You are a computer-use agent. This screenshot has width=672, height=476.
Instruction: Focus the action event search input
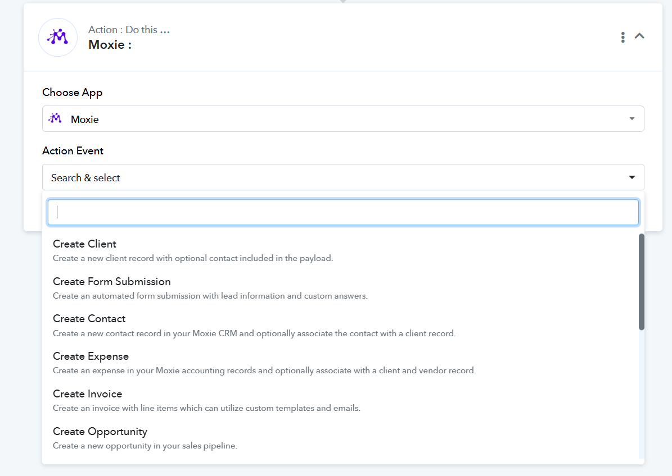click(x=343, y=212)
